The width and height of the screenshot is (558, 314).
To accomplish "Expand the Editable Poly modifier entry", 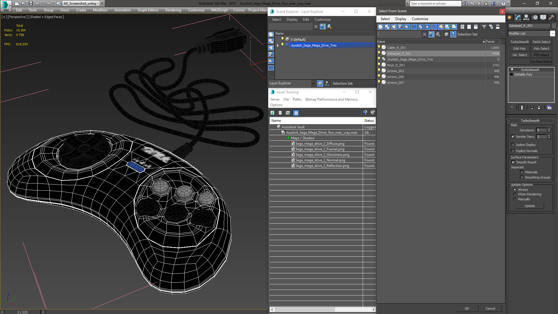I will pos(512,74).
